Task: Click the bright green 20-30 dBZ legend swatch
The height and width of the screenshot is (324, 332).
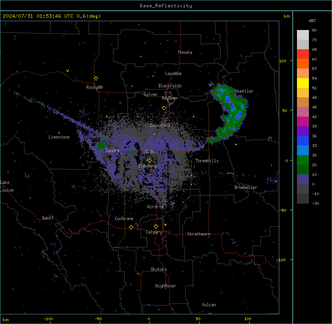Action: tap(303, 160)
